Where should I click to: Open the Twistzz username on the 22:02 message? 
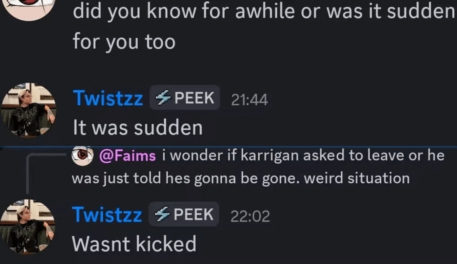(x=107, y=214)
